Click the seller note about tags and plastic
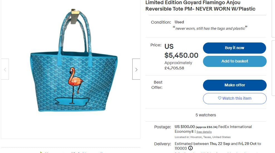 pyautogui.click(x=210, y=28)
